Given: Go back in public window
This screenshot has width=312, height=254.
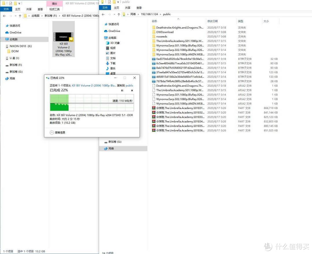Looking at the screenshot, I should click(103, 14).
